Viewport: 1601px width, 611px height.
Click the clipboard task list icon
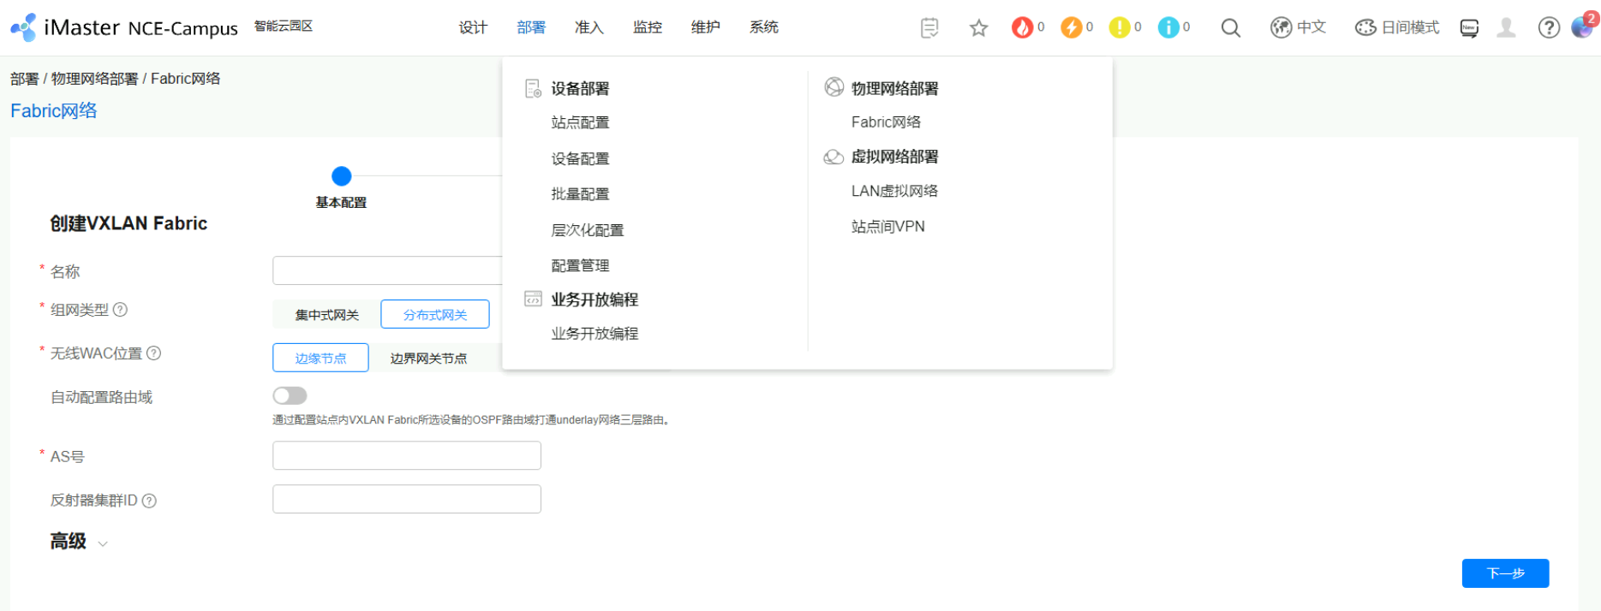(929, 28)
